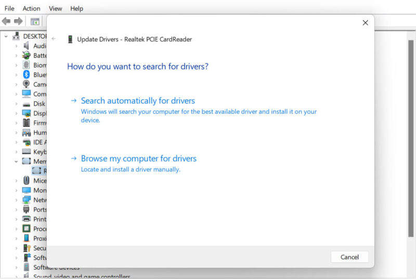Click the Ports category plug icon
The image size is (416, 279).
click(x=27, y=209)
